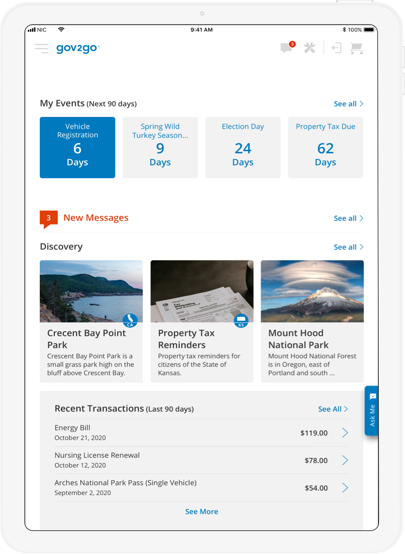
Task: Click the KS state badge icon
Action: coord(241,320)
